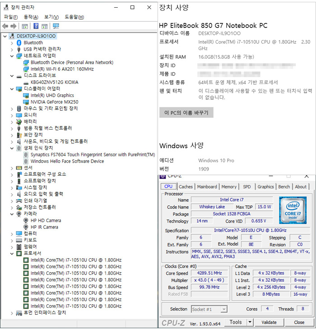Expand the 오디오 입력 및 출력 category
The image size is (316, 330).
pyautogui.click(x=12, y=194)
